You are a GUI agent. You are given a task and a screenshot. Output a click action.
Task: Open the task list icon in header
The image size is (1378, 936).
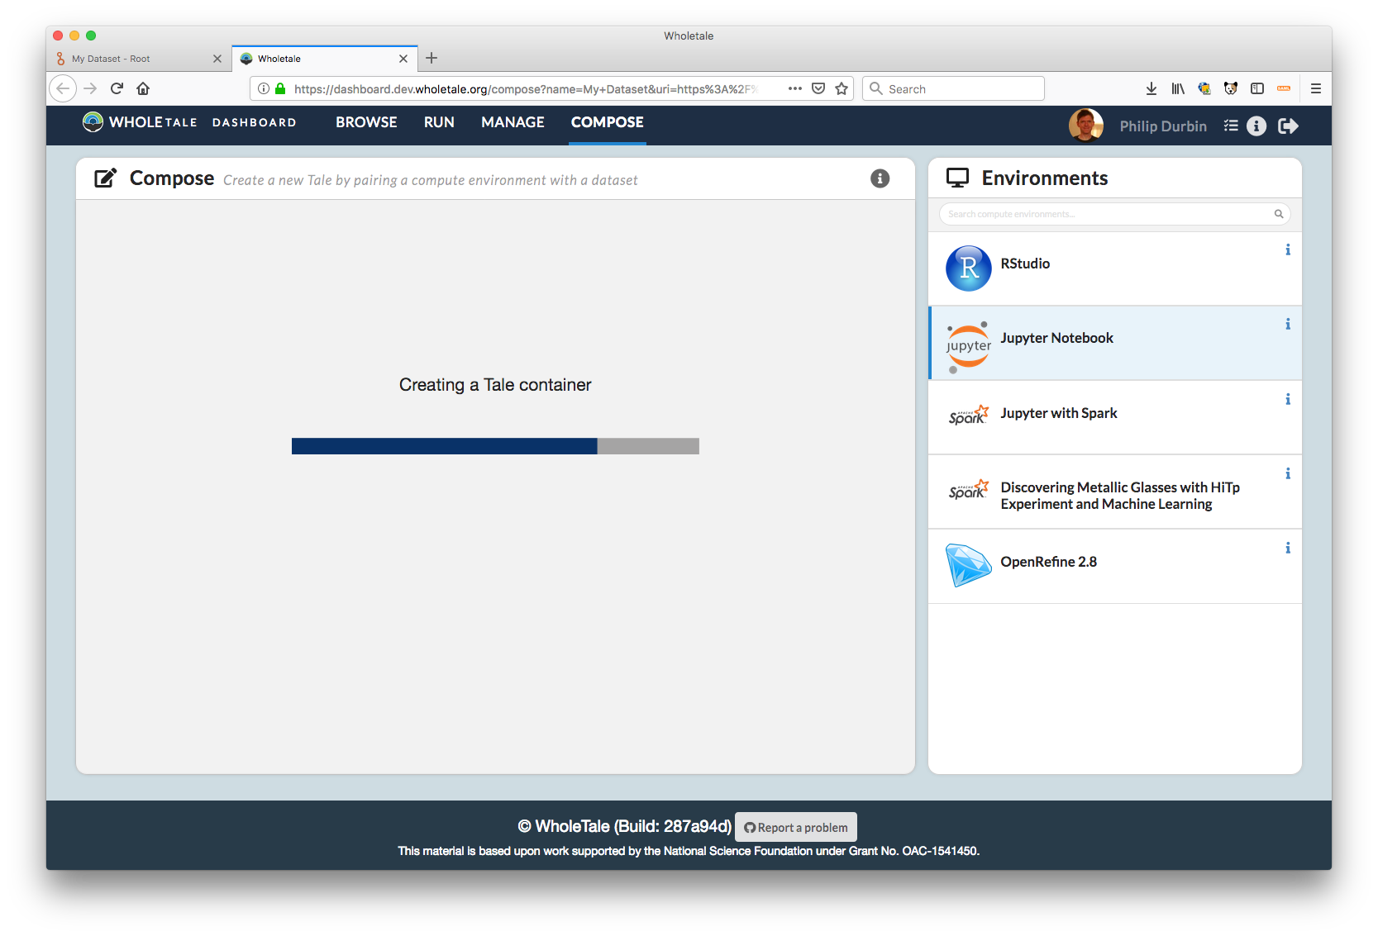[x=1230, y=126]
